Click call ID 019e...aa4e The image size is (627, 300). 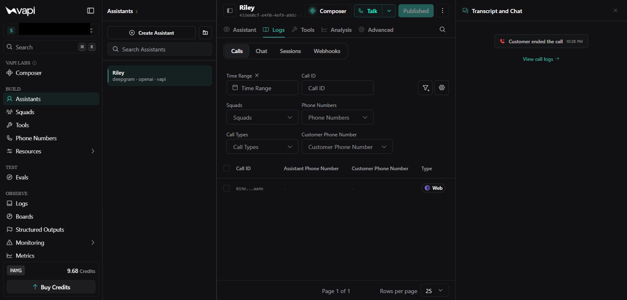click(x=250, y=189)
